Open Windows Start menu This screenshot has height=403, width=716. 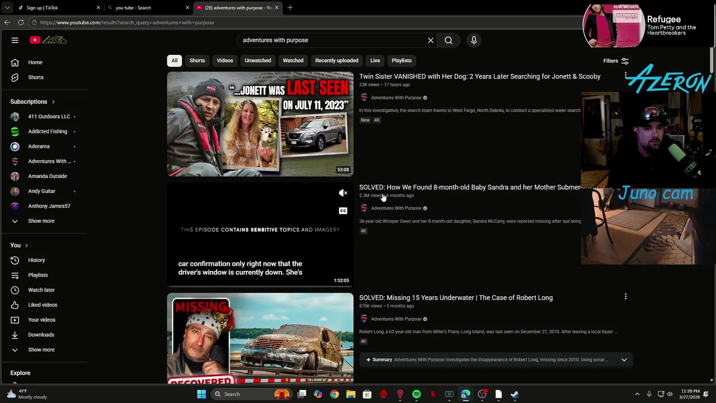(201, 394)
